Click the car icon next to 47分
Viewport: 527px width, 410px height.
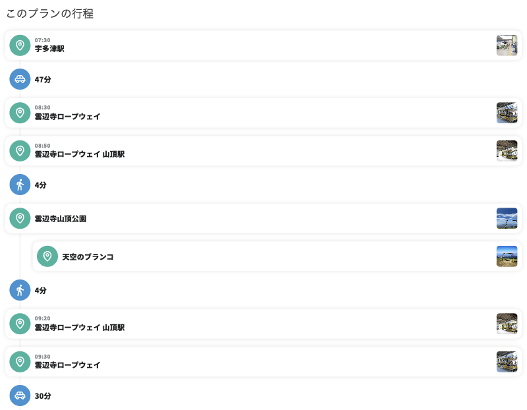20,79
